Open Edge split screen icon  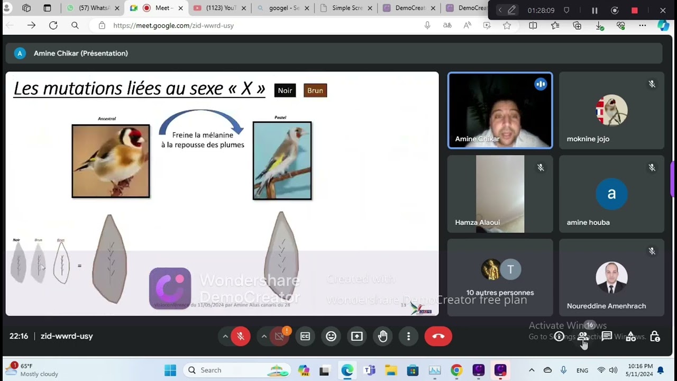coord(533,25)
